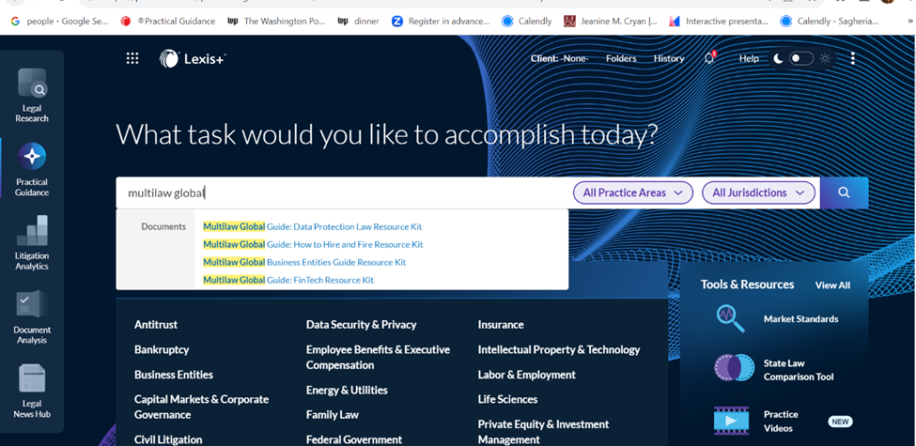The height and width of the screenshot is (446, 916).
Task: Open the Practical Guidance bookmark
Action: click(167, 21)
